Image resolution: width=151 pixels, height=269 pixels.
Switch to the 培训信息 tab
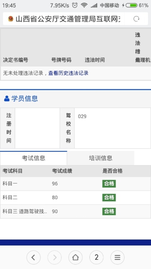(x=100, y=158)
